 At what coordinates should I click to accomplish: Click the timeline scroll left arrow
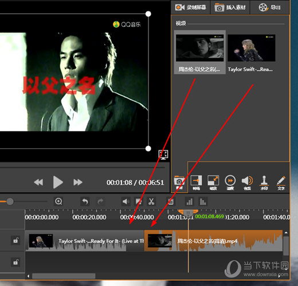tap(28, 276)
